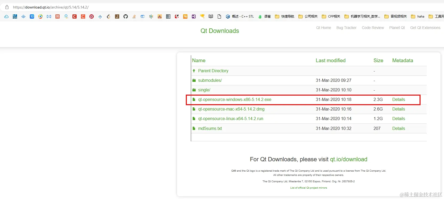444x199 pixels.
Task: Open the orange Taobao 淘 bookmark icon
Action: (185, 16)
